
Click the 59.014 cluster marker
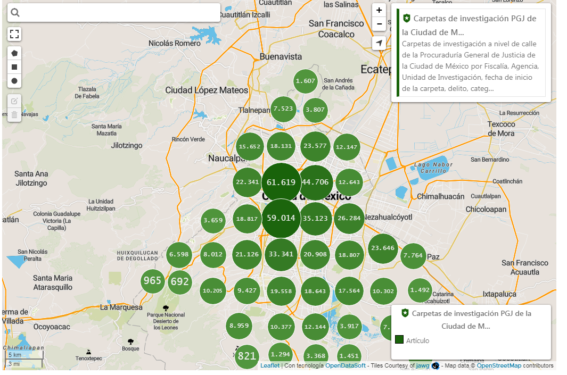281,218
